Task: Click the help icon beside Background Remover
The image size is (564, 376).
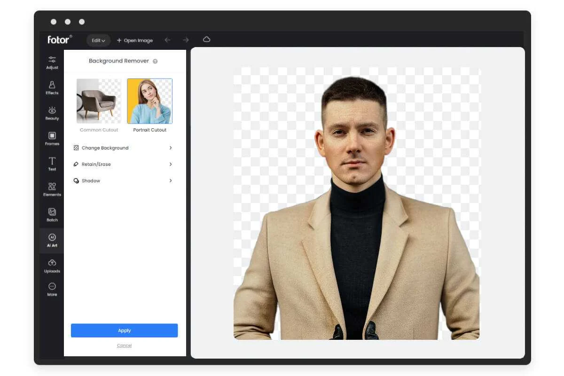Action: pos(155,61)
